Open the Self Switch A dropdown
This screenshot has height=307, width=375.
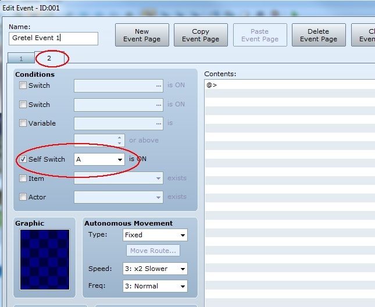99,159
